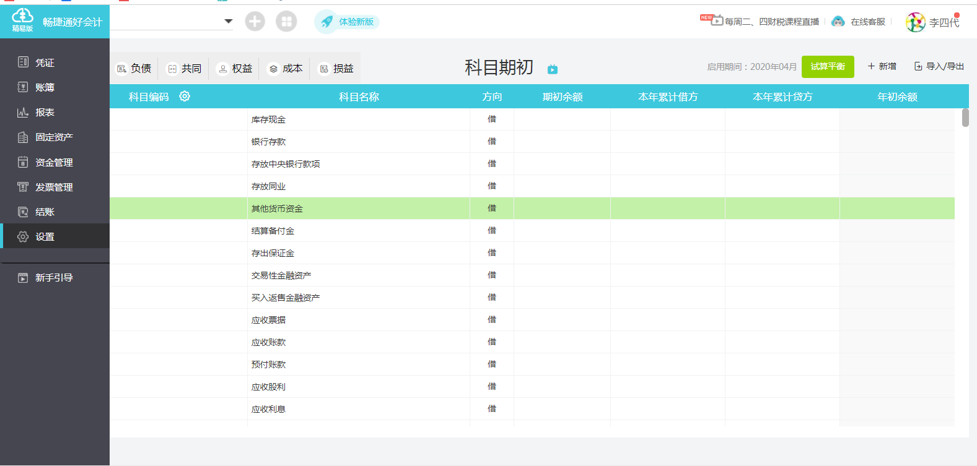Click the grid apps icon in top bar
Viewport: 977px width, 466px height.
(x=286, y=22)
